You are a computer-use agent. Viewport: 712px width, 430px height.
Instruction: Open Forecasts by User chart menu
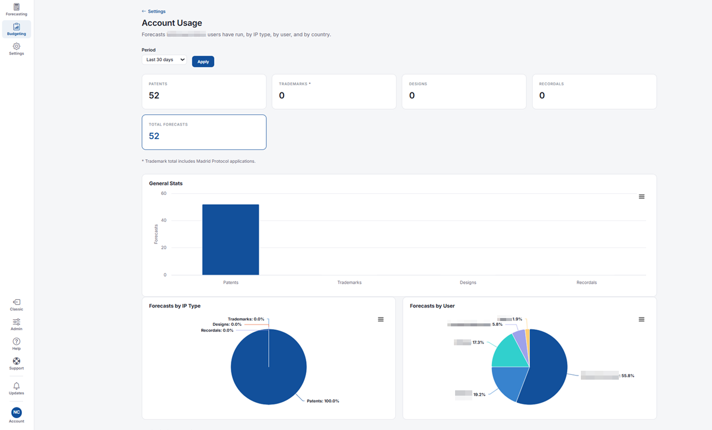tap(641, 319)
